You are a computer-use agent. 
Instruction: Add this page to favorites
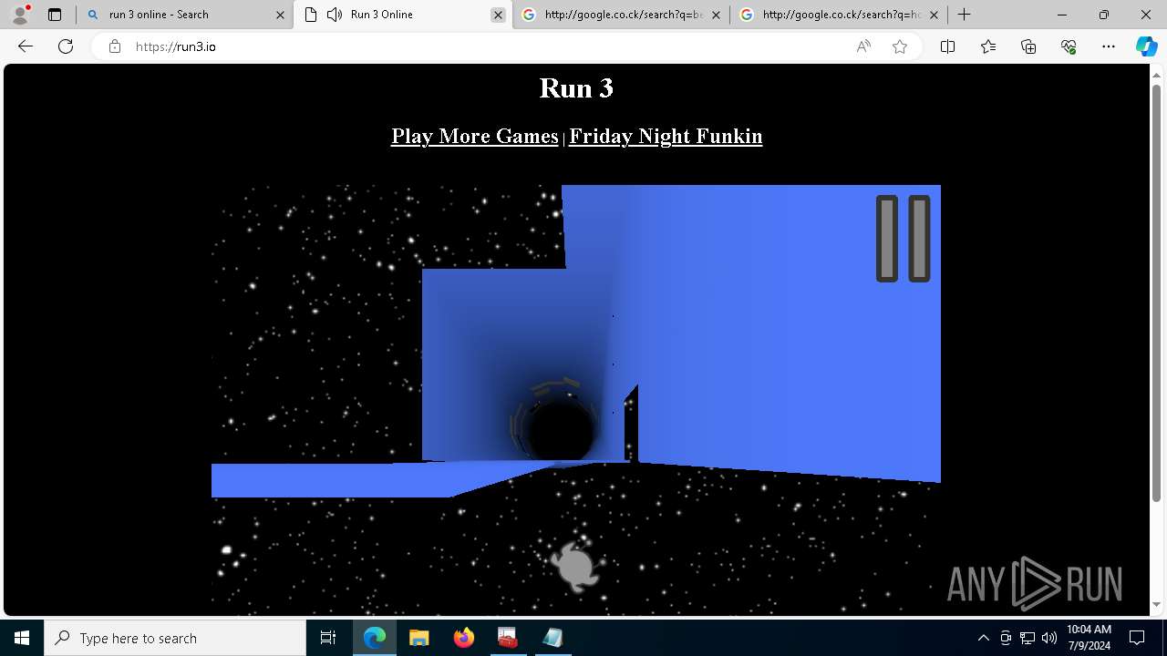[900, 46]
